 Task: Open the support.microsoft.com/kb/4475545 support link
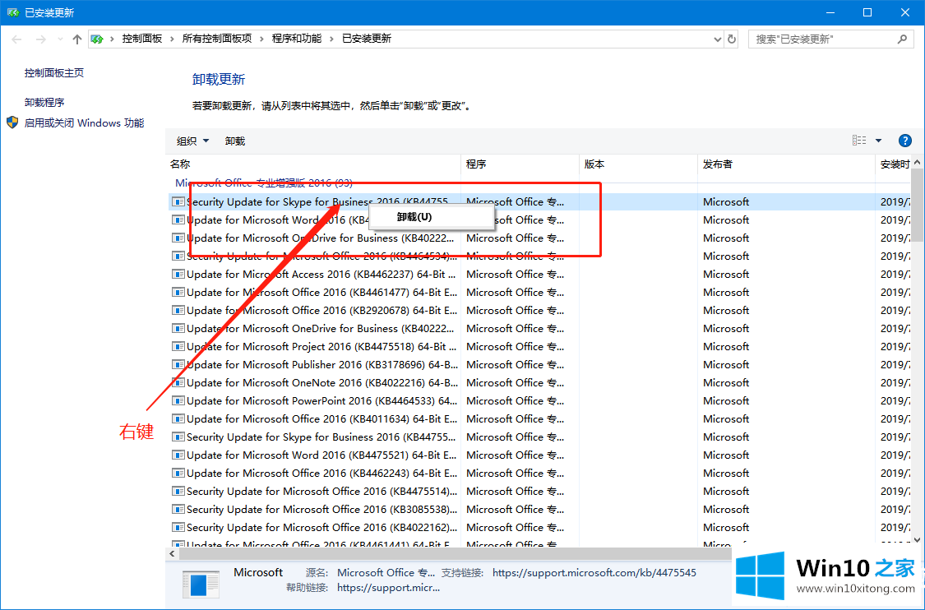click(x=594, y=573)
